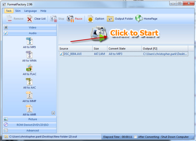
Task: Choose the All to WMA converter icon
Action: pos(29,54)
